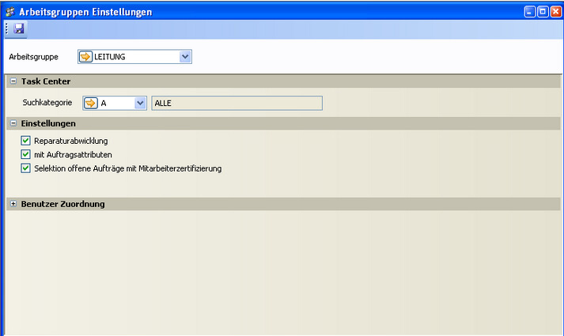Toggle the mit Auftragsattributen checkbox
Image resolution: width=564 pixels, height=336 pixels.
pyautogui.click(x=26, y=154)
